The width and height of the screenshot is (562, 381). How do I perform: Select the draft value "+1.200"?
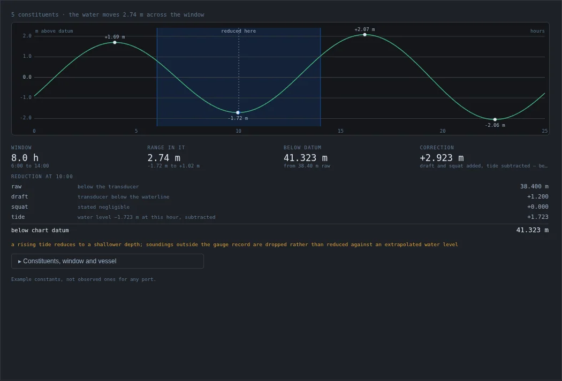pyautogui.click(x=537, y=196)
